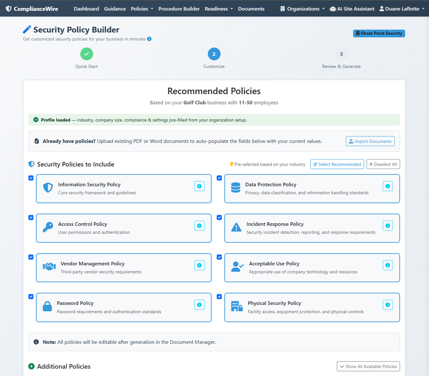Go to Procedure Builder page
Viewport: 429px width, 376px height.
pos(179,9)
